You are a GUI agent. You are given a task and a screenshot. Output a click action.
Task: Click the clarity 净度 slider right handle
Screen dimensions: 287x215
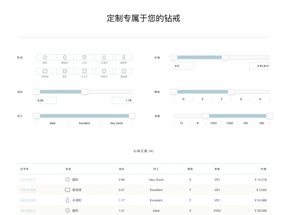[x=269, y=116]
